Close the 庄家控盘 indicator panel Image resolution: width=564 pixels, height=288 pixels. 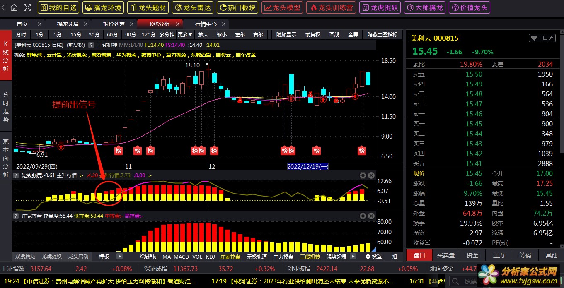point(371,216)
